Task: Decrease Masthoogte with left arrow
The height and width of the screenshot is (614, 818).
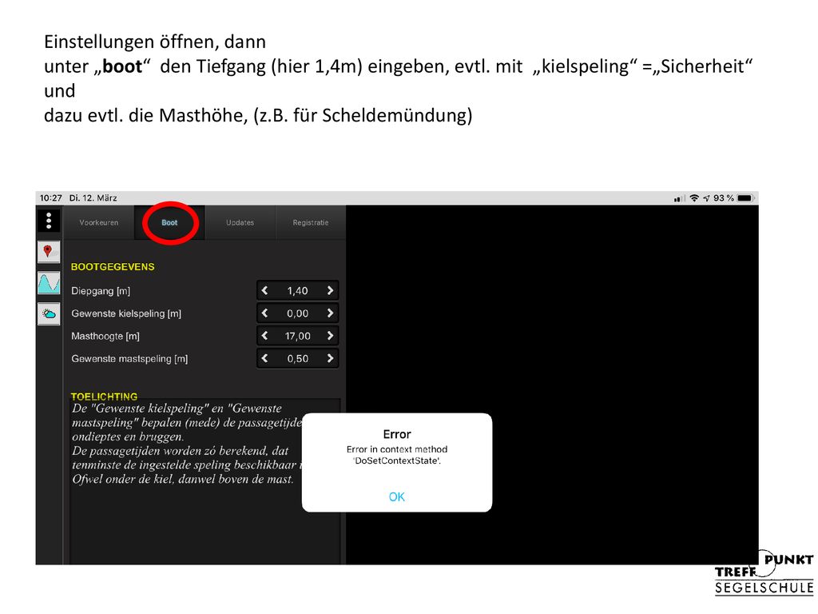Action: (x=264, y=336)
